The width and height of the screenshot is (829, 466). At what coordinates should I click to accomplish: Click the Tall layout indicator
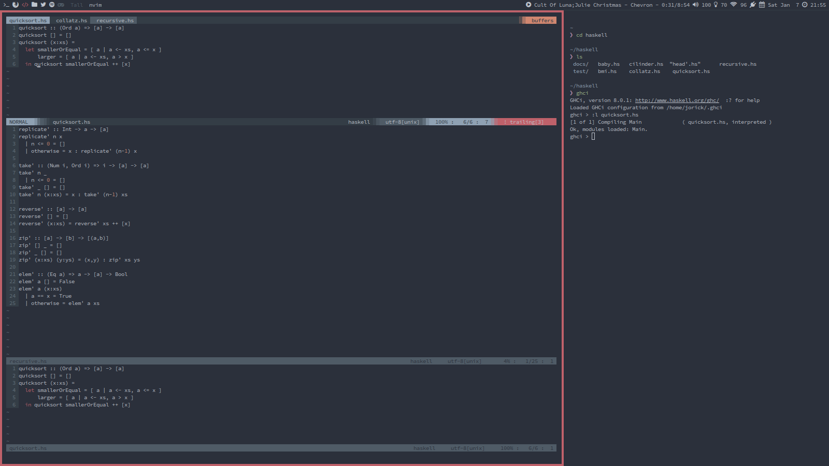[77, 5]
